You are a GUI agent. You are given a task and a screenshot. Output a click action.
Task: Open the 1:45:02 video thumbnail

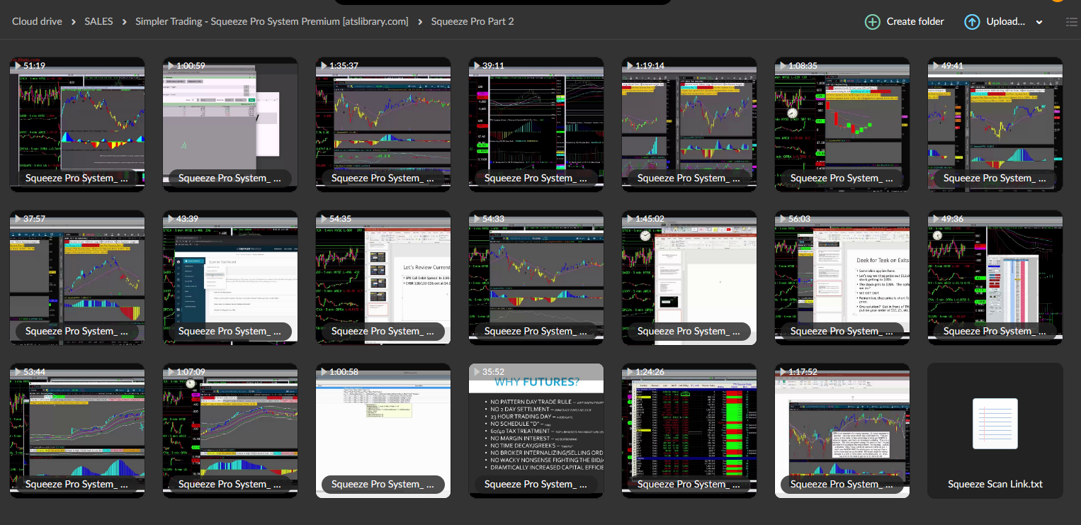(x=689, y=278)
